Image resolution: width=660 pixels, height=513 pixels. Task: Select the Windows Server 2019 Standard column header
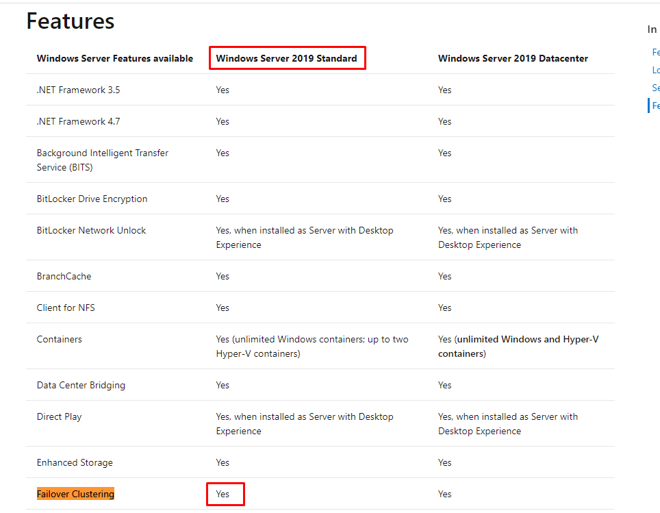pos(286,58)
